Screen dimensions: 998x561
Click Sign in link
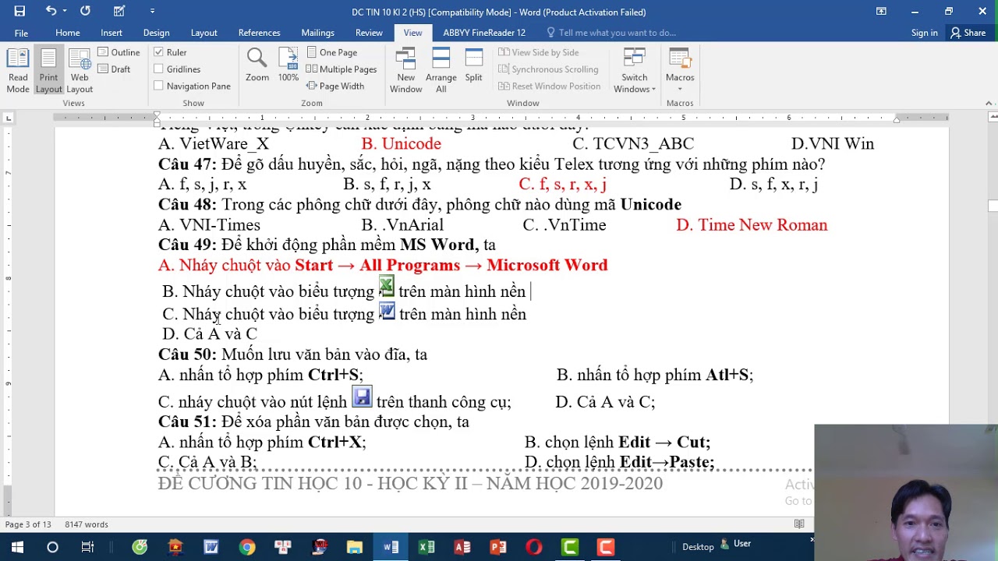[x=924, y=33]
